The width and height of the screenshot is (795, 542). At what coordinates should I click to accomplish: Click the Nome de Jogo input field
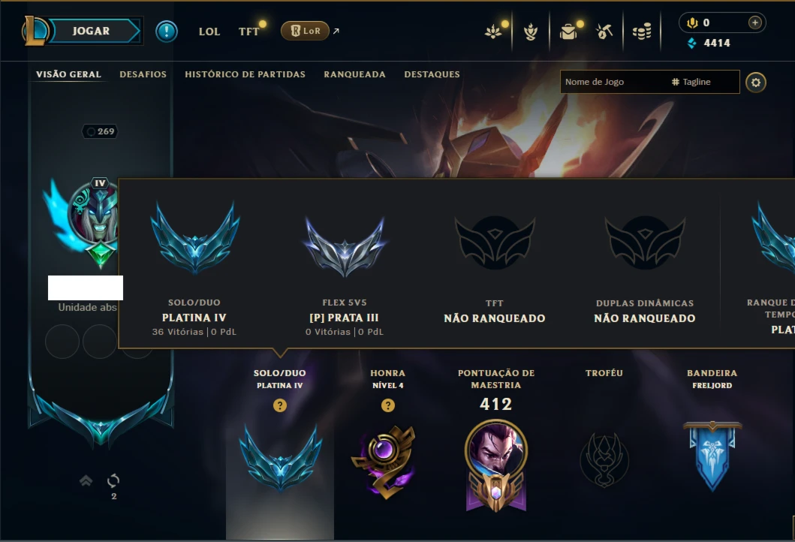[613, 82]
